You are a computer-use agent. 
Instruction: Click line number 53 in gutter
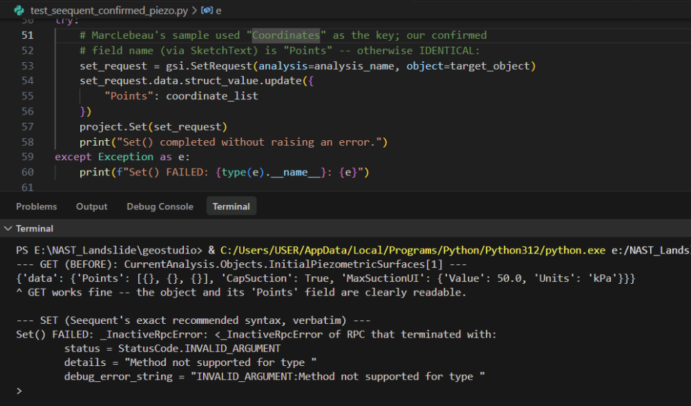coord(28,66)
